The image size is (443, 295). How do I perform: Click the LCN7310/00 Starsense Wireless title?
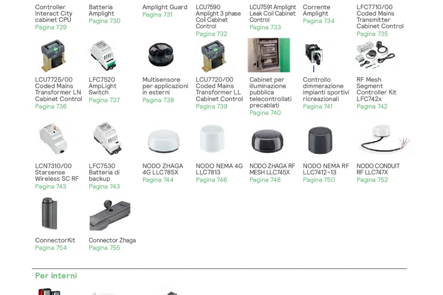57,172
